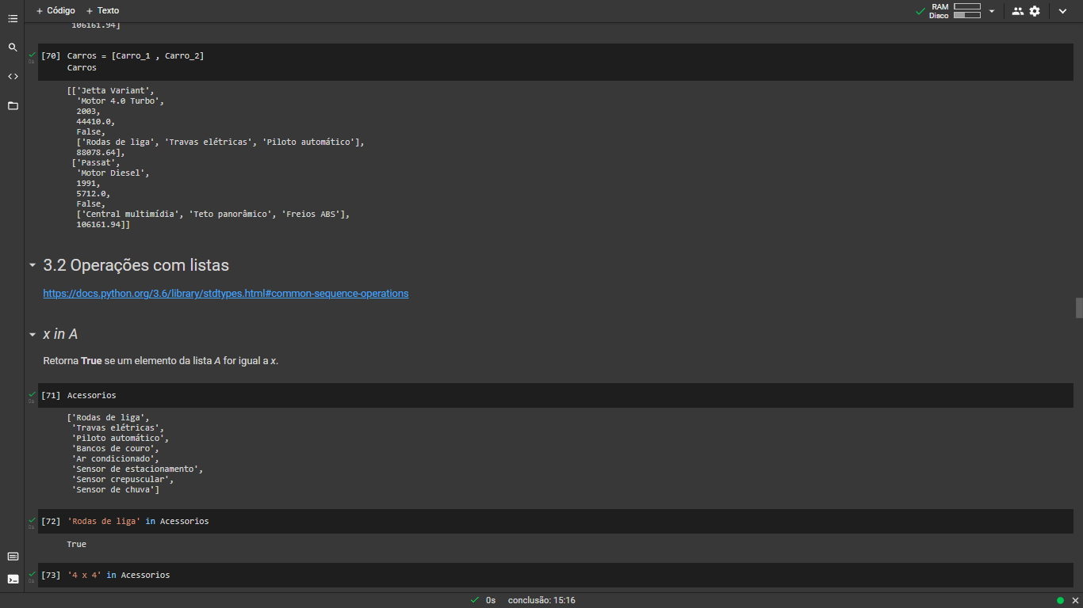Click the green connected checkmark beside RAM
This screenshot has height=608, width=1083.
(920, 11)
